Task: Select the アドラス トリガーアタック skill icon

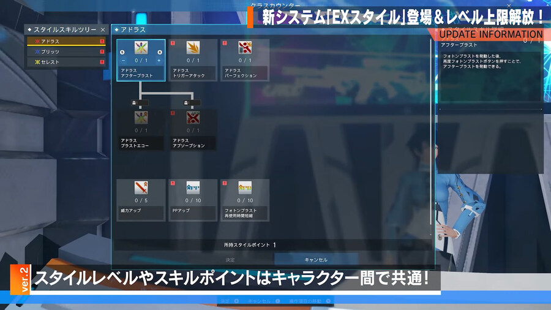Action: [x=193, y=48]
